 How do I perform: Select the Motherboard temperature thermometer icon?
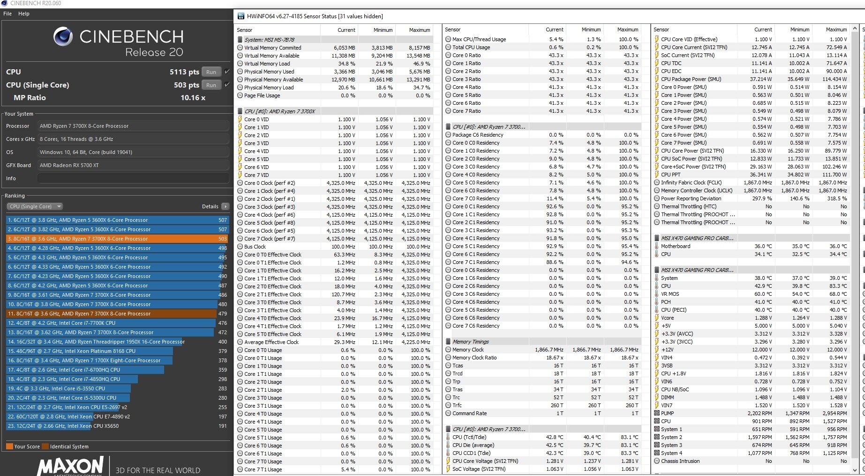pyautogui.click(x=657, y=246)
